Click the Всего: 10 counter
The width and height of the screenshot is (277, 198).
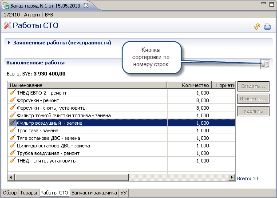click(248, 178)
